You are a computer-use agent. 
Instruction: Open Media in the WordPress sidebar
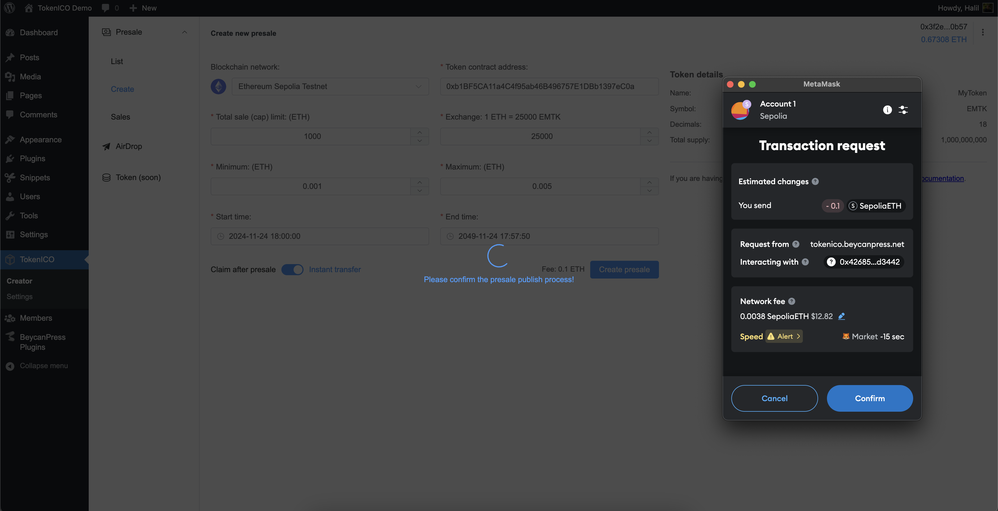(30, 76)
